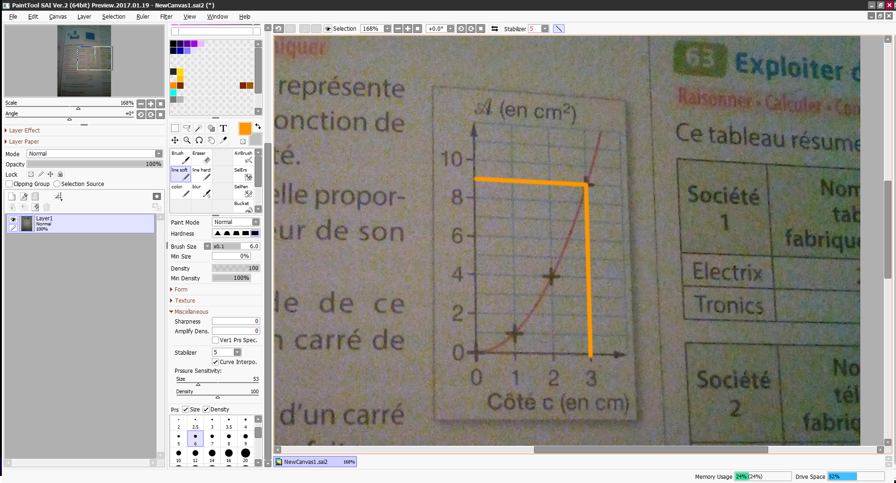
Task: Choose the Bucket fill tool
Action: (x=244, y=206)
